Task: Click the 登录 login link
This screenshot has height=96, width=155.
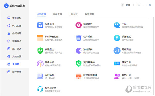Action: (x=128, y=5)
